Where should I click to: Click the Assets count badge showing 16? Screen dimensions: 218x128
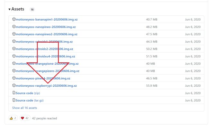coord(32,9)
